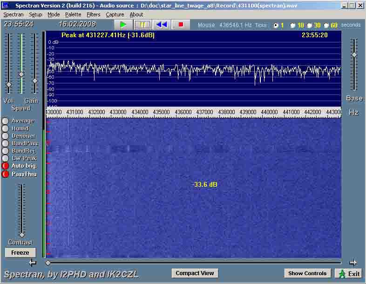366x284 pixels.
Task: Click the 16.02.2008 date display
Action: (77, 24)
